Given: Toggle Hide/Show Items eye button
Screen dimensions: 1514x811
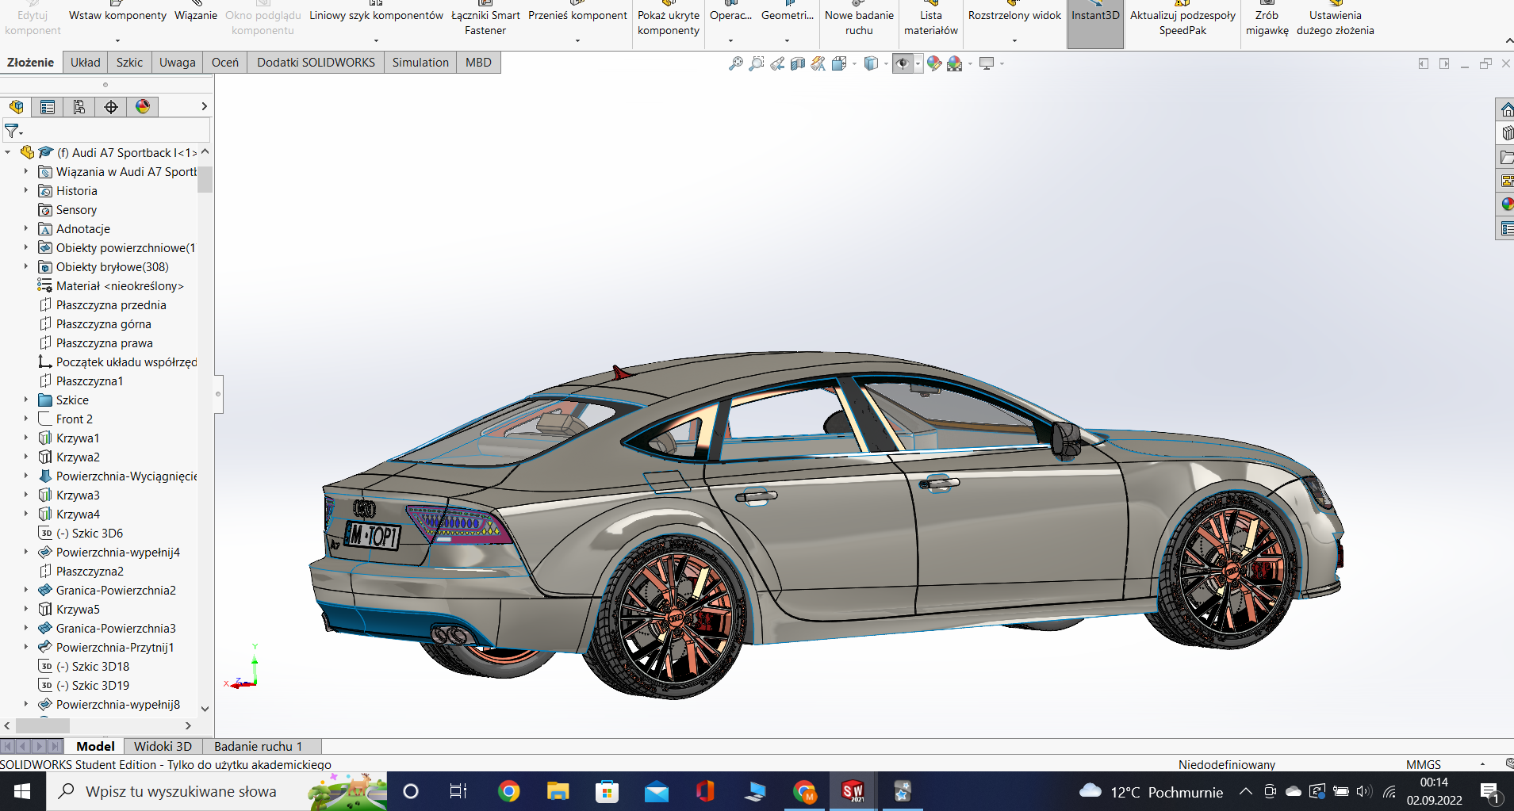Looking at the screenshot, I should point(903,63).
